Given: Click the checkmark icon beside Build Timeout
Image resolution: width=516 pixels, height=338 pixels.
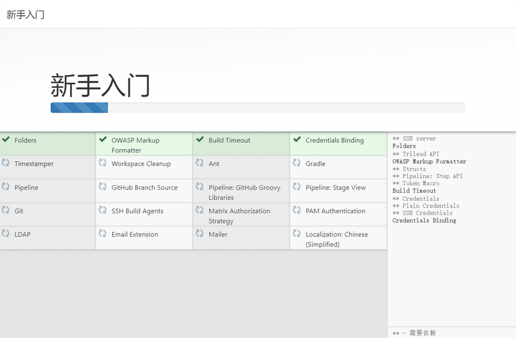Looking at the screenshot, I should click(200, 139).
